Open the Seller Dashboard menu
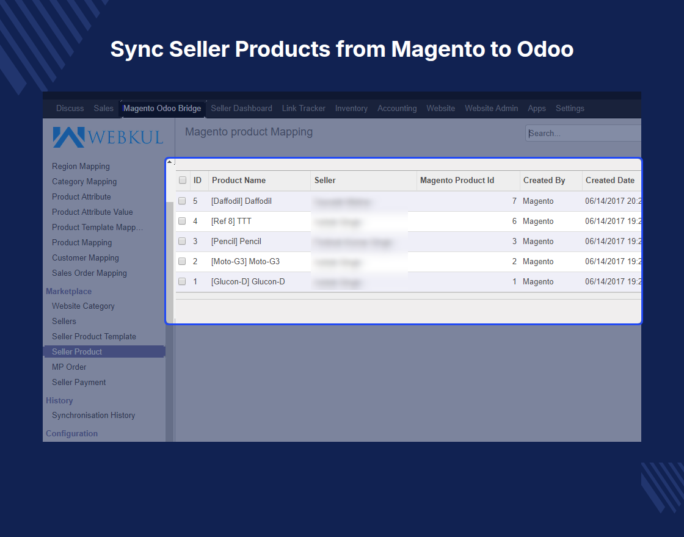 [241, 108]
